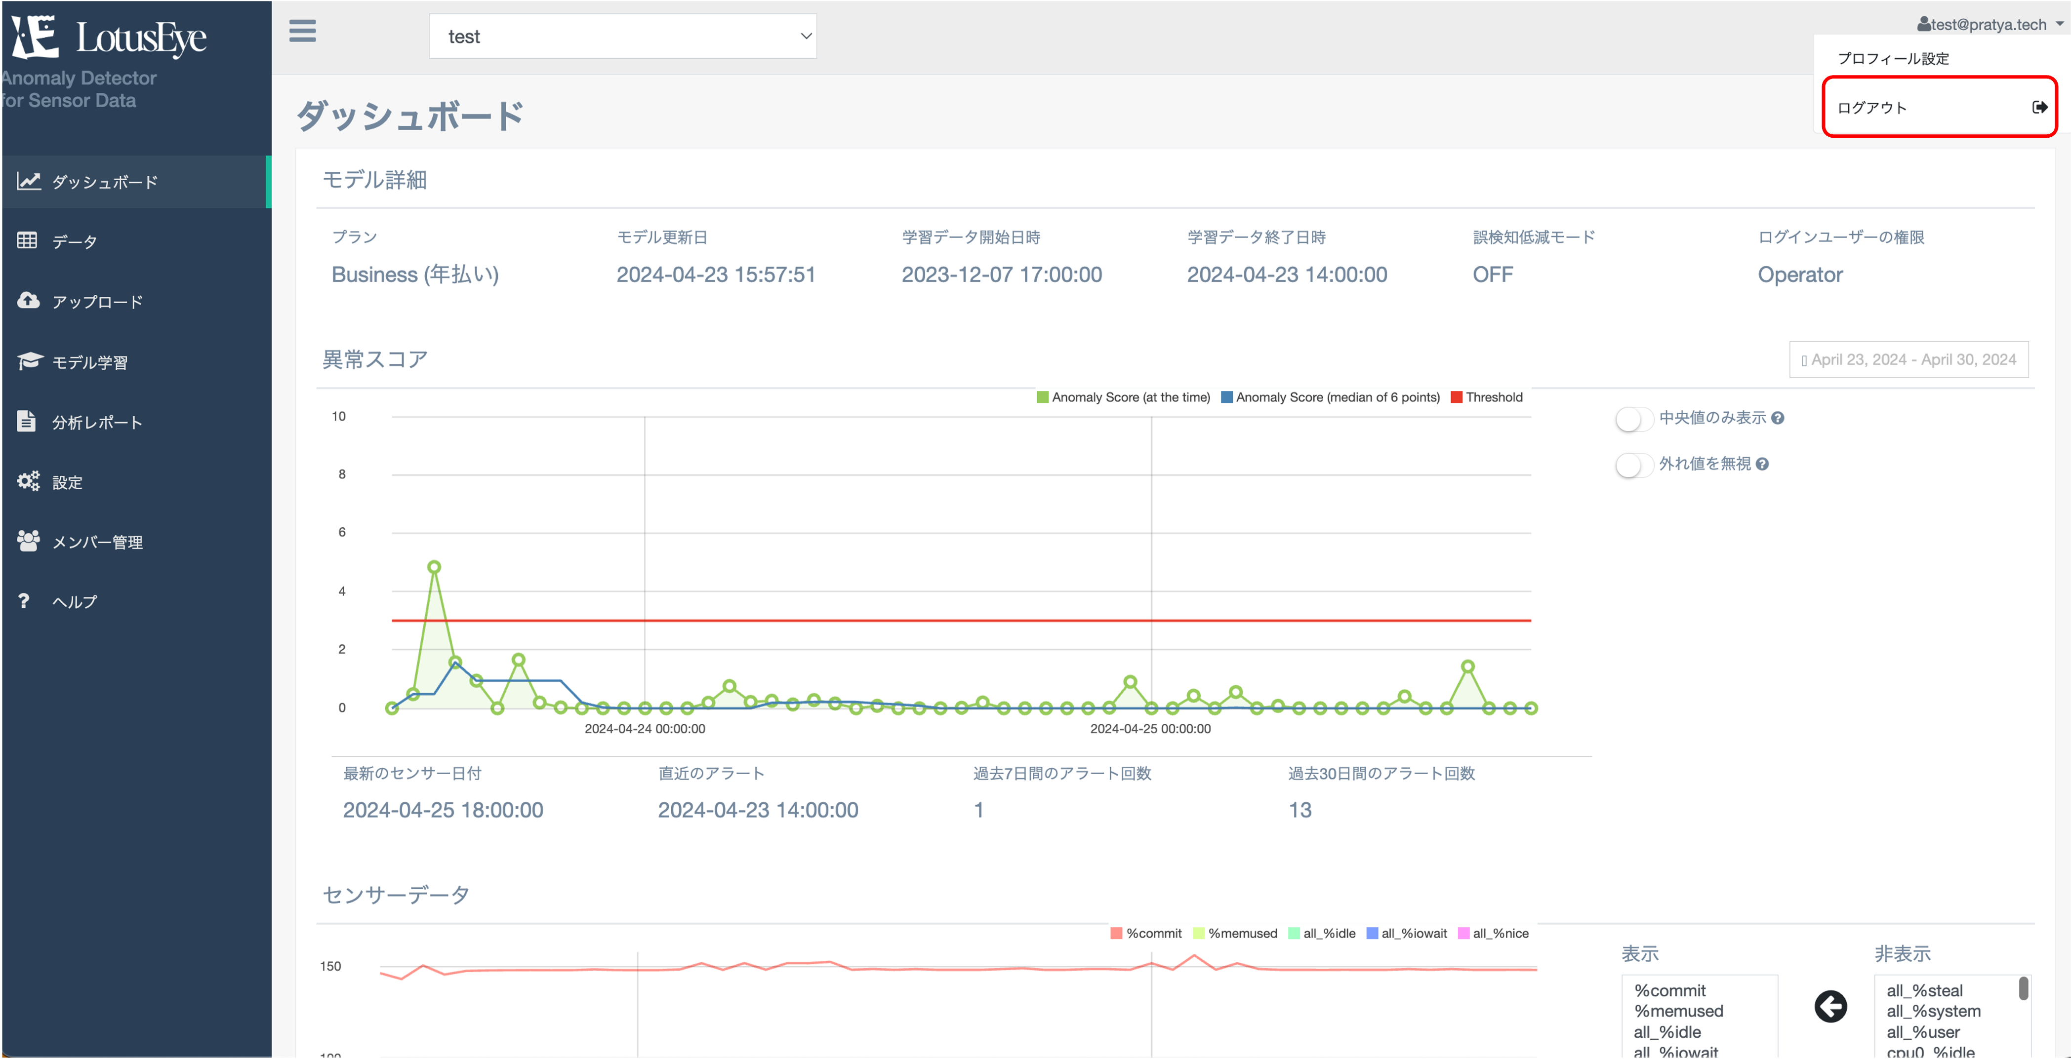Click the report document icon
Viewport: 2071px width, 1059px height.
tap(27, 420)
